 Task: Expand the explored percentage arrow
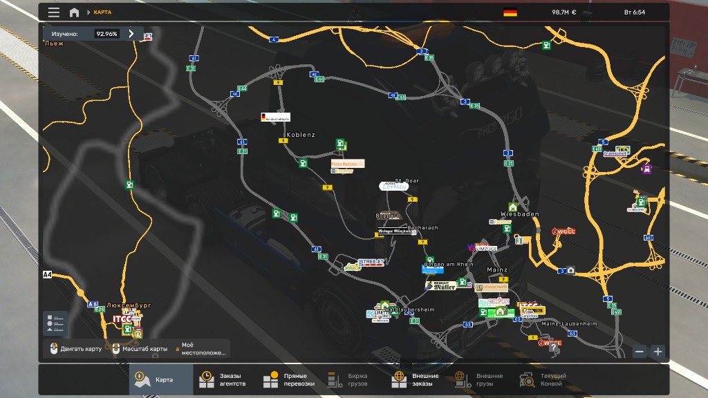point(131,33)
